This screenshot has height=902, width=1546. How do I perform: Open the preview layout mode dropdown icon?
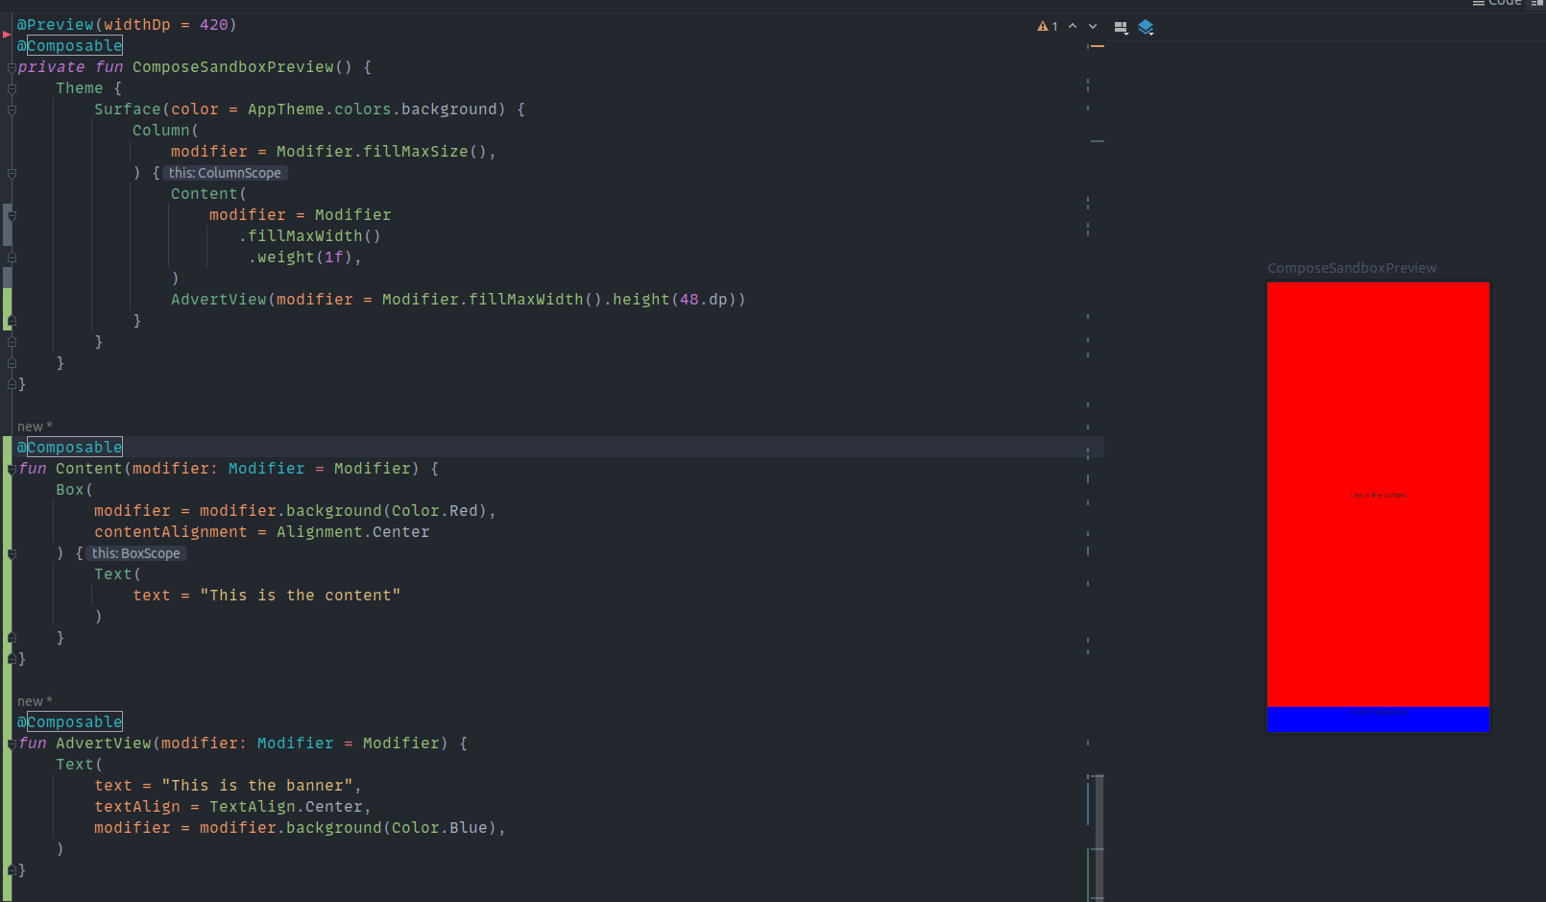1121,28
